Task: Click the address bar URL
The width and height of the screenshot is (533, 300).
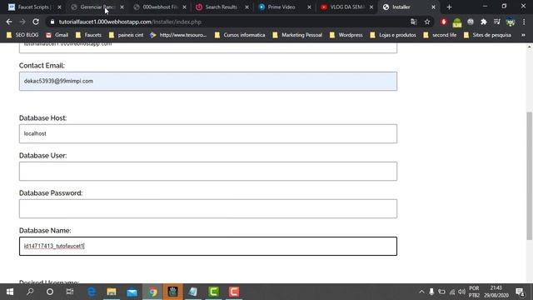Action: tap(130, 22)
